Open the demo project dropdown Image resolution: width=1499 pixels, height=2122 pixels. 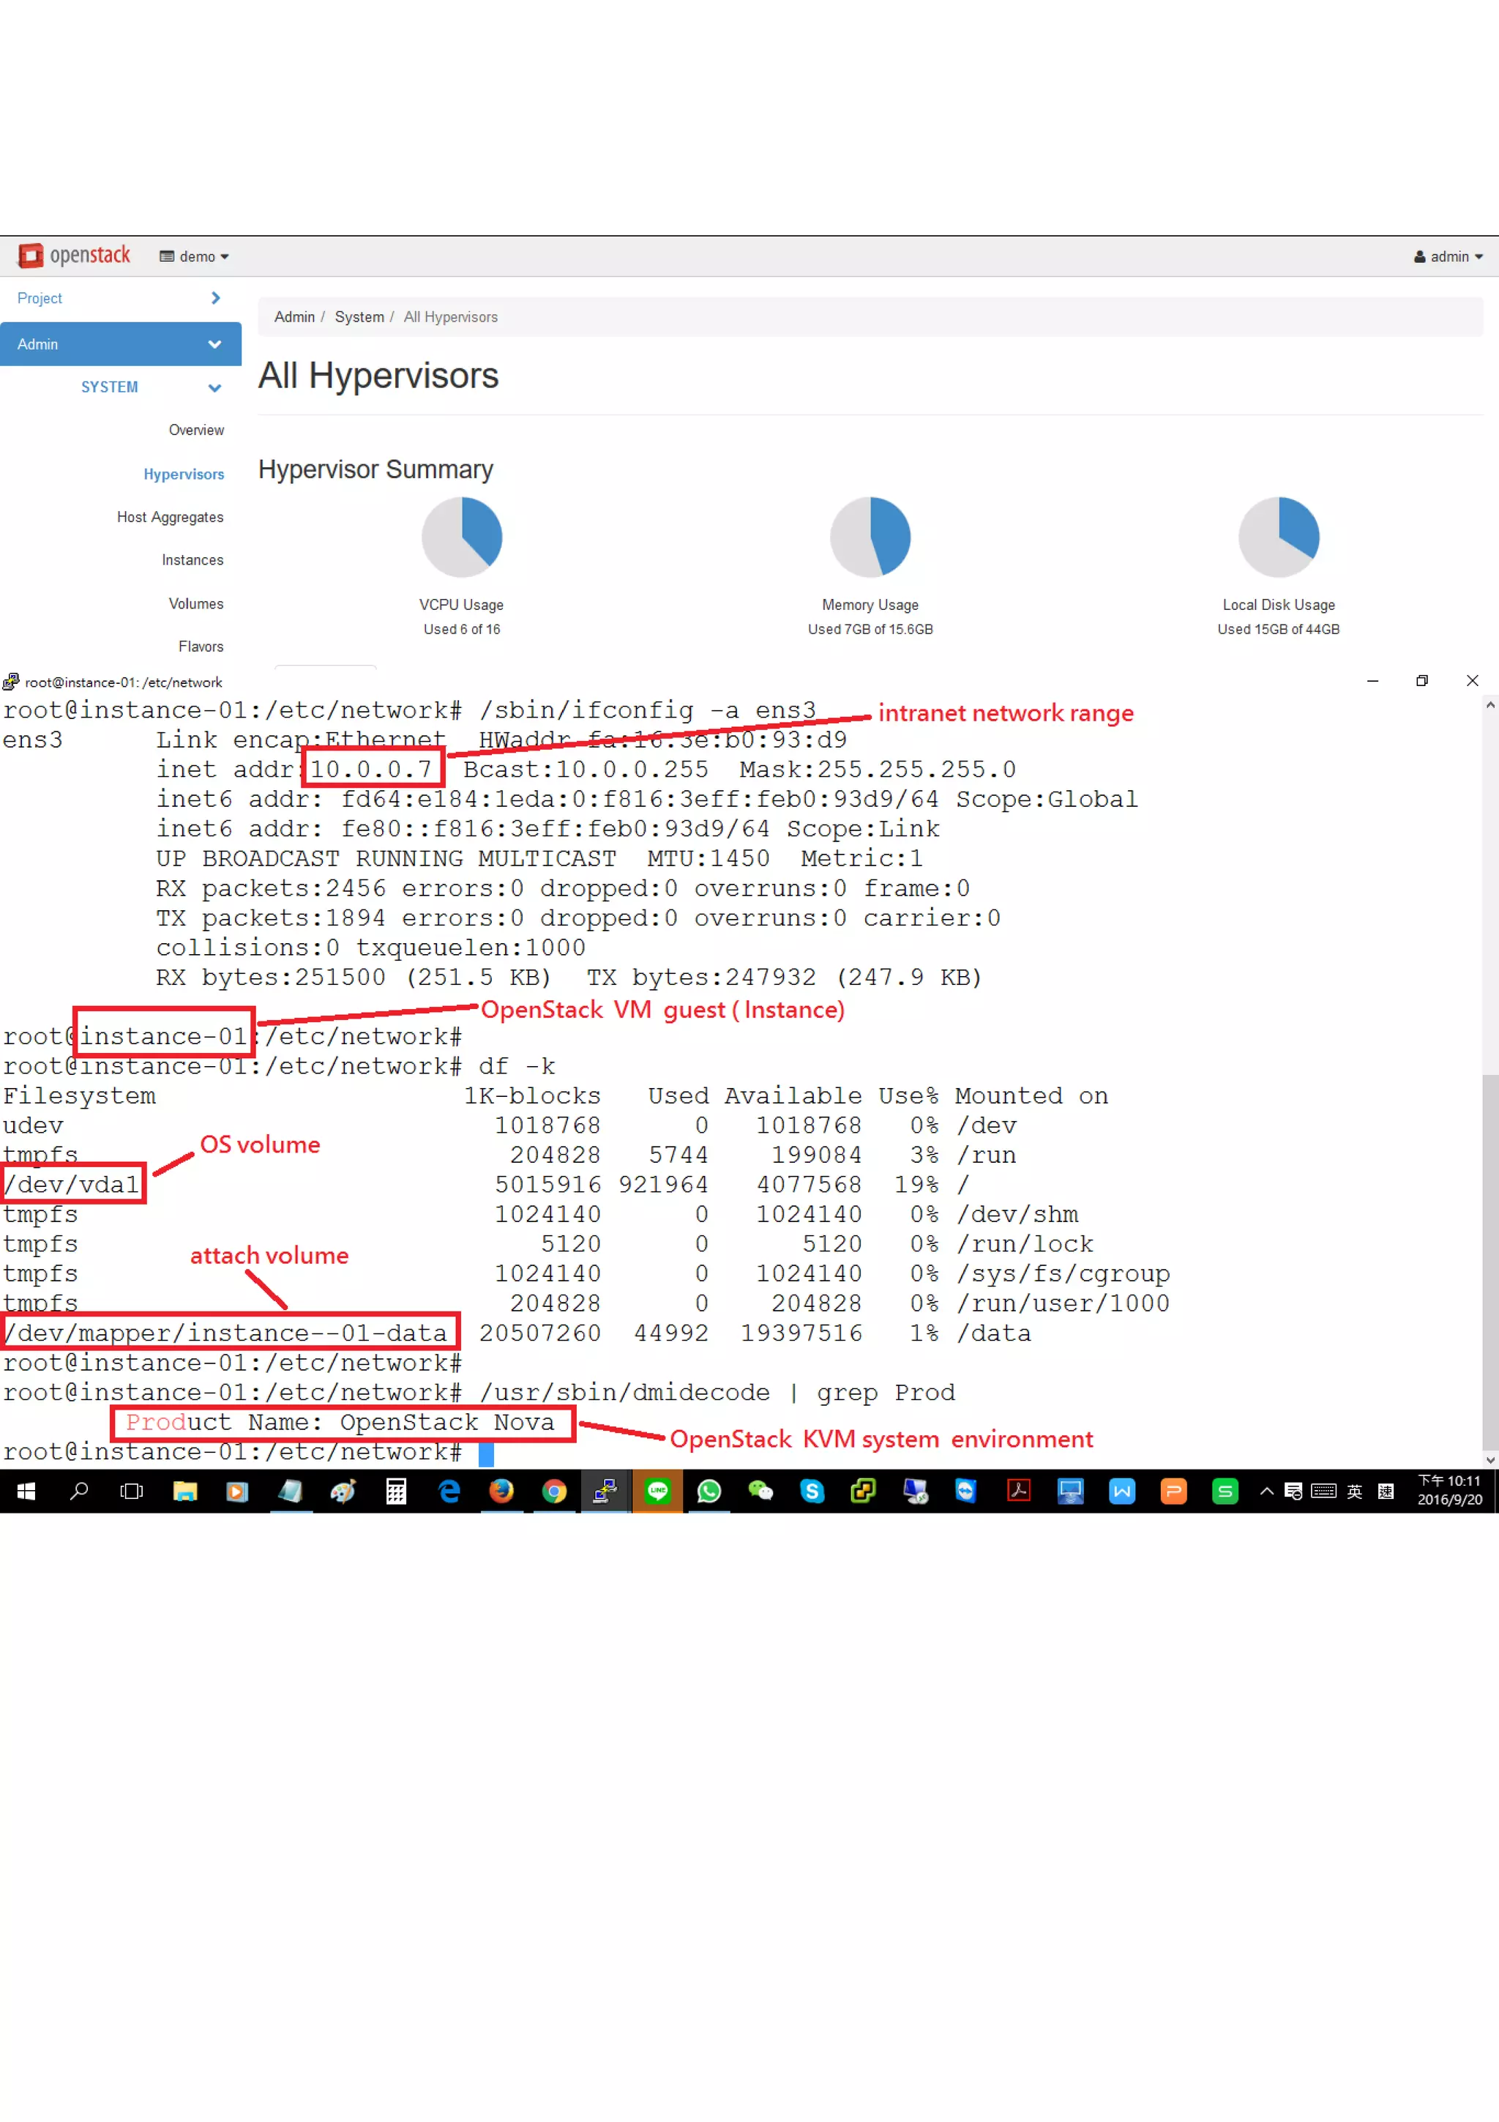[194, 257]
